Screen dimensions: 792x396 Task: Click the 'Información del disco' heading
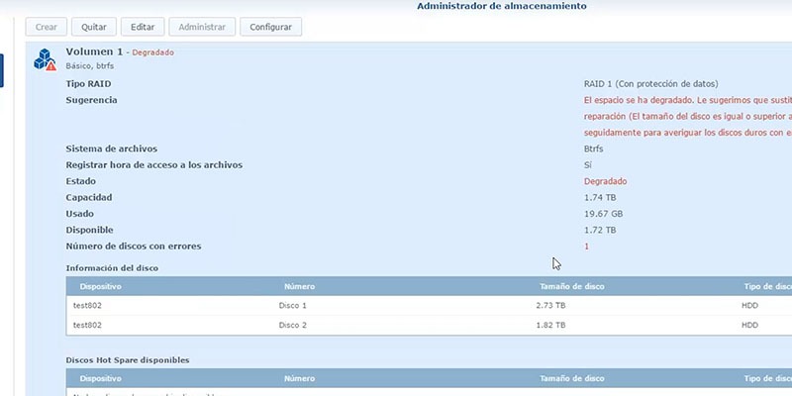tap(112, 268)
